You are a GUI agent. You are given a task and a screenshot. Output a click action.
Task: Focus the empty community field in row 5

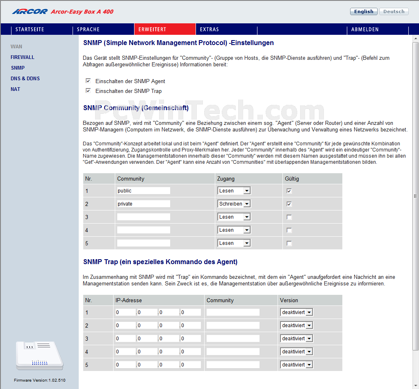tap(143, 243)
